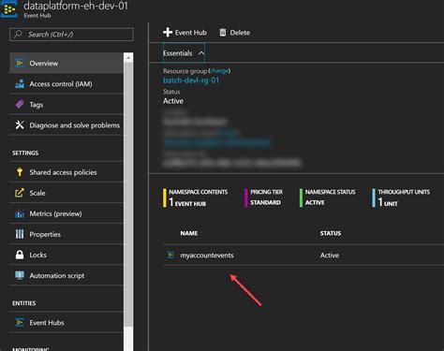Open the batch-devl-rg-01 resource group link

(x=191, y=80)
